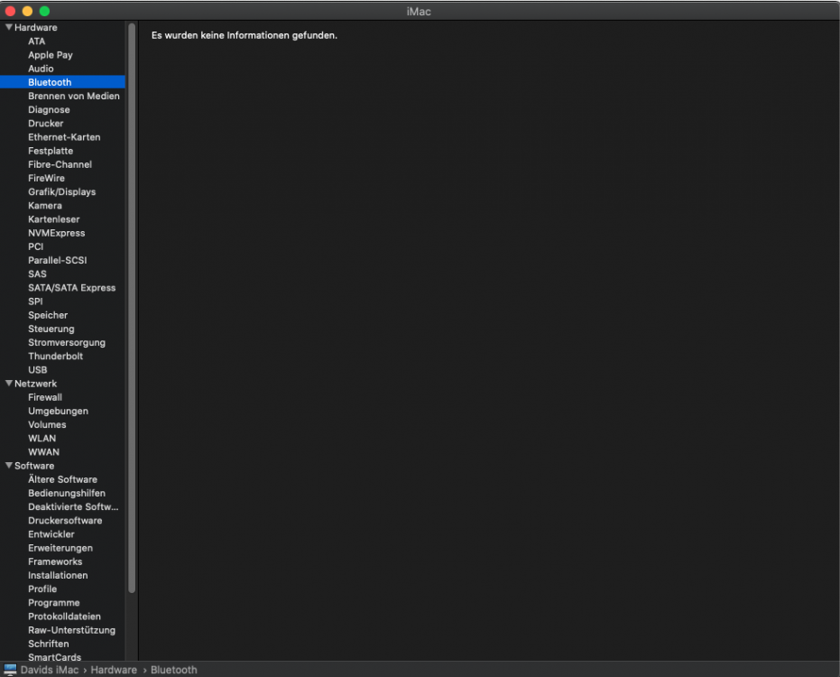840x677 pixels.
Task: Show Drucker information
Action: click(x=45, y=124)
